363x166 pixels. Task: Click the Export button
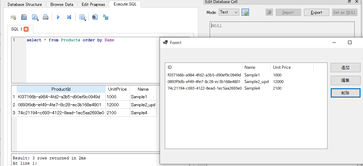tap(316, 13)
